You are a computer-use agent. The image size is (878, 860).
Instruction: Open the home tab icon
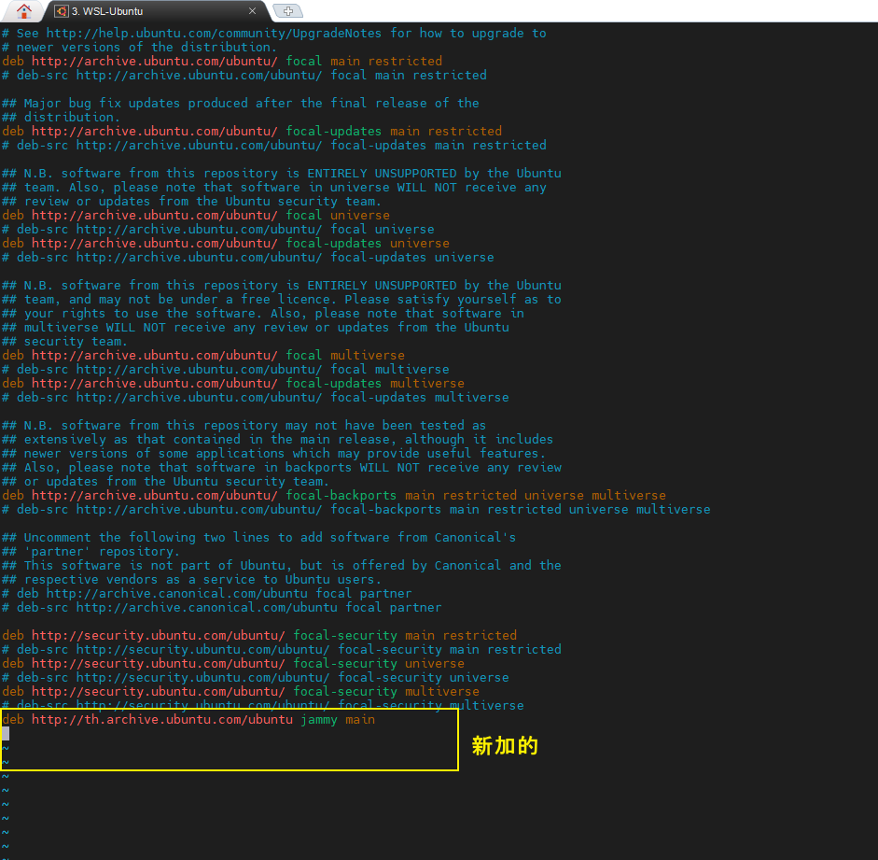coord(23,10)
